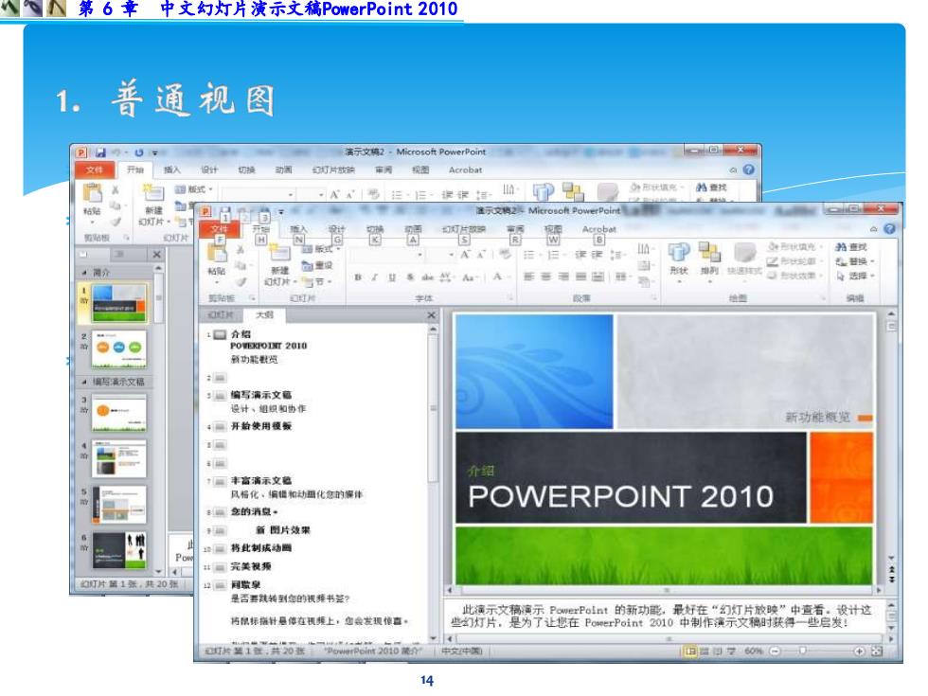
Task: Click 查找 find in the back window
Action: click(x=712, y=187)
